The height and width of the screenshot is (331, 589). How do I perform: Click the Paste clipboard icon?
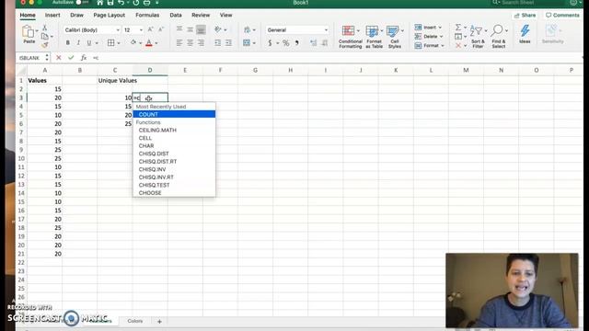coord(29,32)
